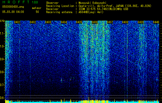
Task: Click the 0438 time marker
Action: point(125,22)
